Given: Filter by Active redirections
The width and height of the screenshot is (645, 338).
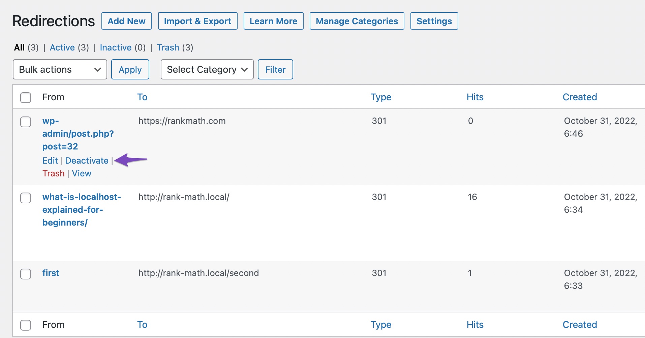Looking at the screenshot, I should (x=62, y=47).
